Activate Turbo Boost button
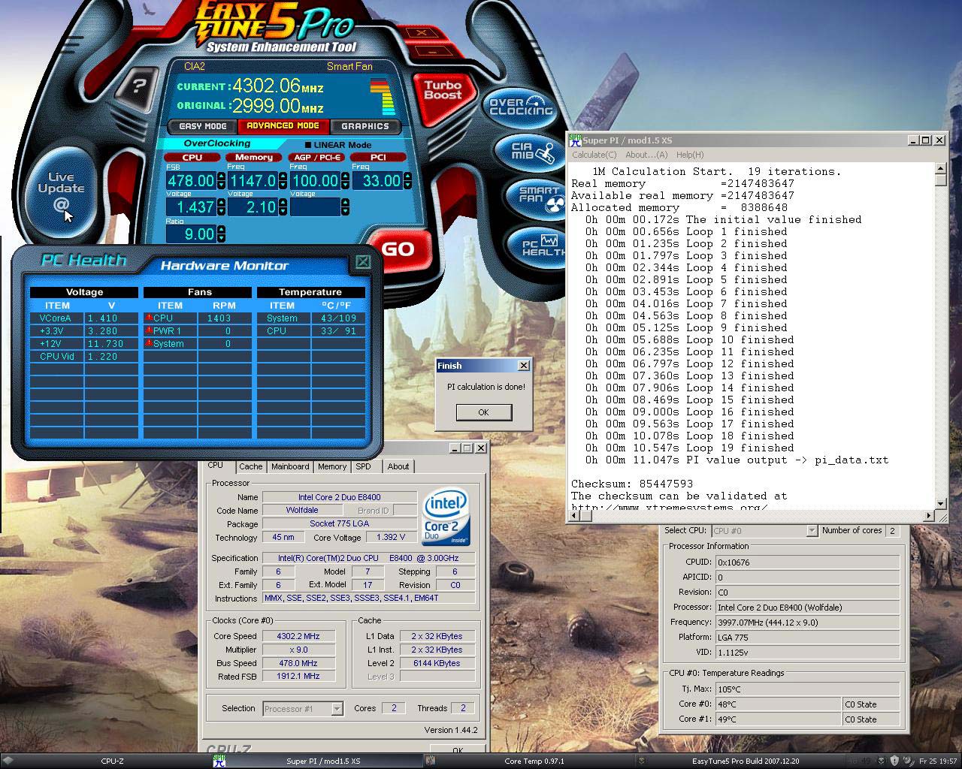 [443, 91]
